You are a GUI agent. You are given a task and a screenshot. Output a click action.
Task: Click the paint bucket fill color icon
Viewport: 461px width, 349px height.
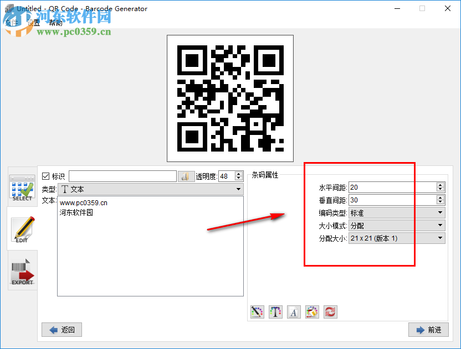point(312,311)
